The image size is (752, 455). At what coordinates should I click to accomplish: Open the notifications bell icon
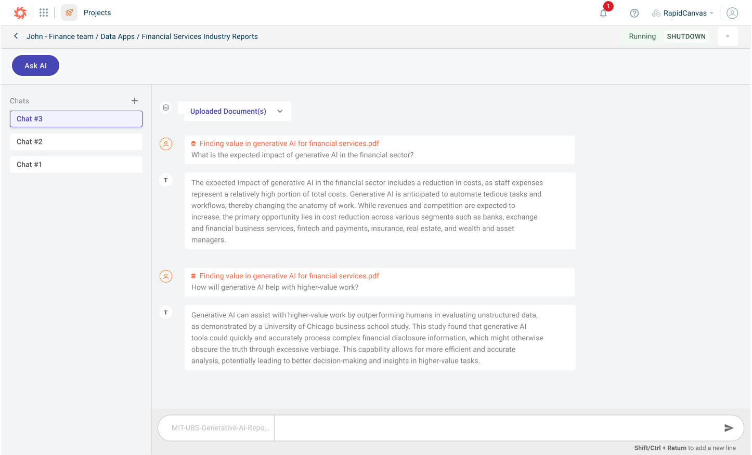tap(603, 14)
